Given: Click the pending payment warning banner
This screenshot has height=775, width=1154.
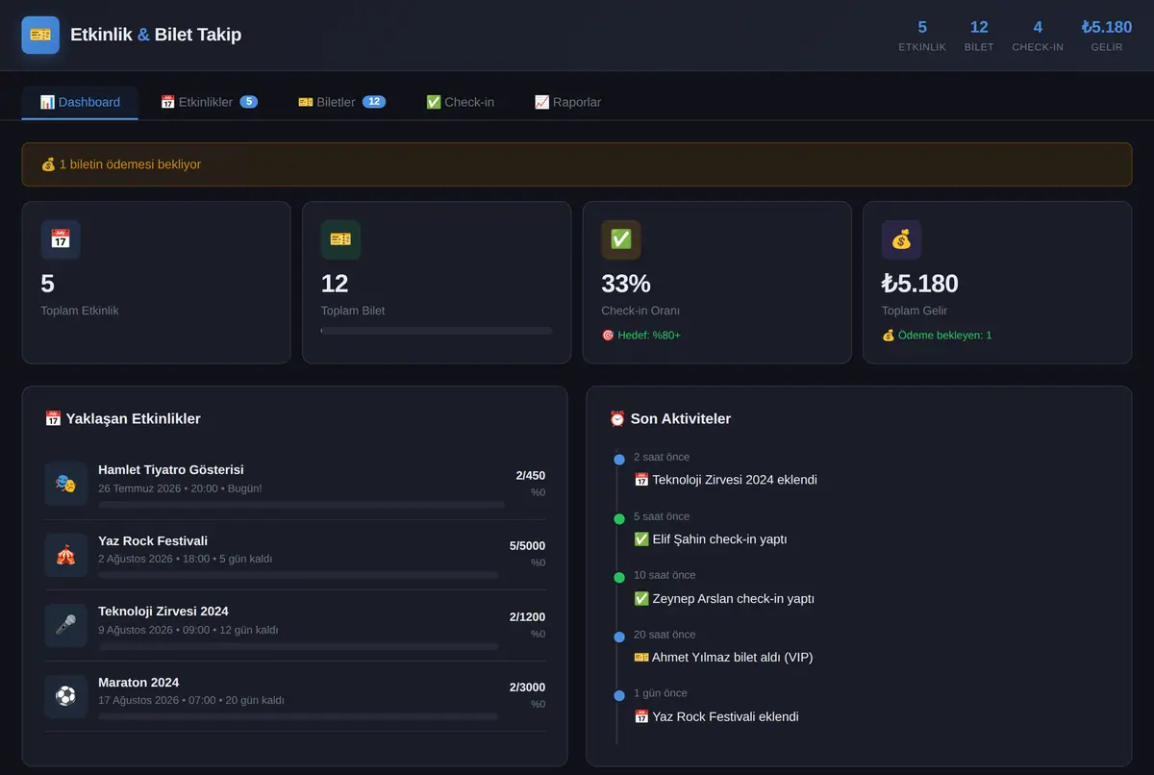Looking at the screenshot, I should pos(577,164).
